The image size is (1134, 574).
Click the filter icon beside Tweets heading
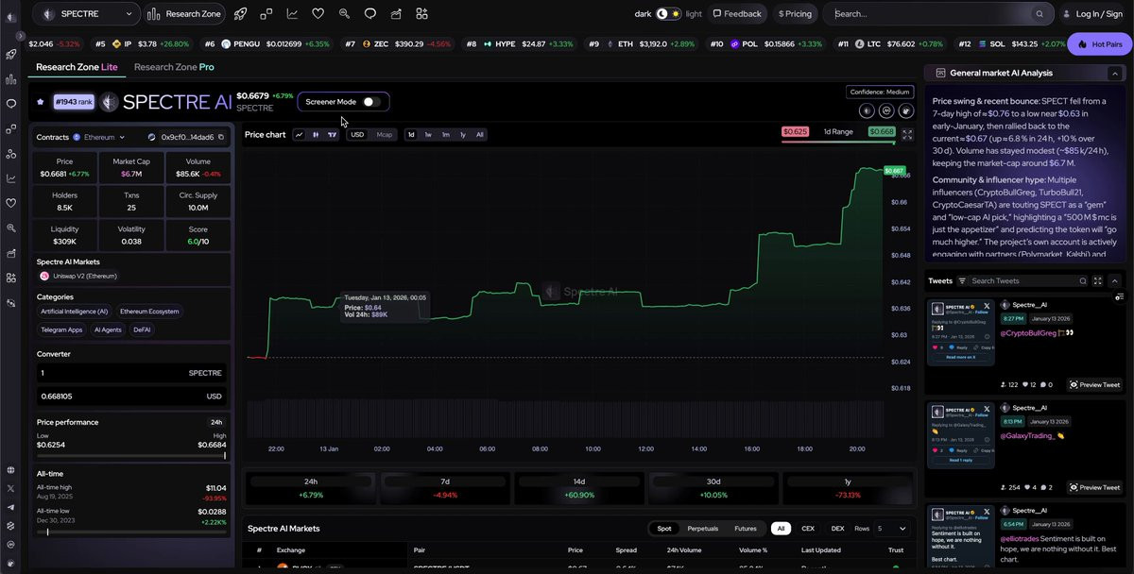pos(962,281)
